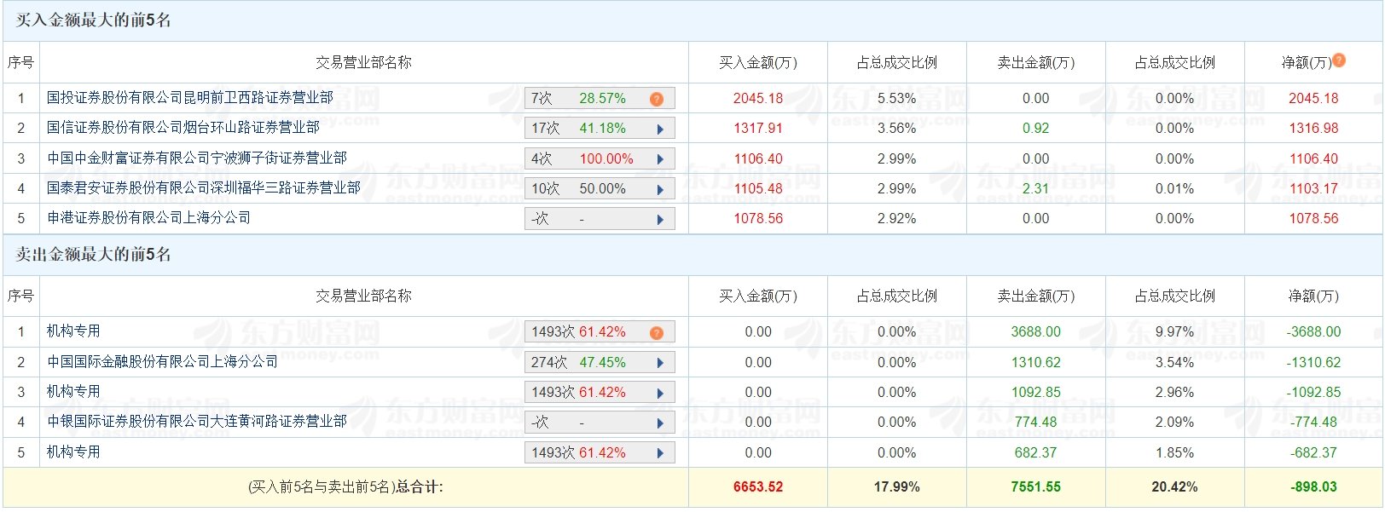Click net amount 1316.98
The image size is (1385, 512).
1313,129
